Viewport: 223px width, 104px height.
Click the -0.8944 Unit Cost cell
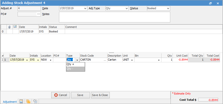point(181,60)
